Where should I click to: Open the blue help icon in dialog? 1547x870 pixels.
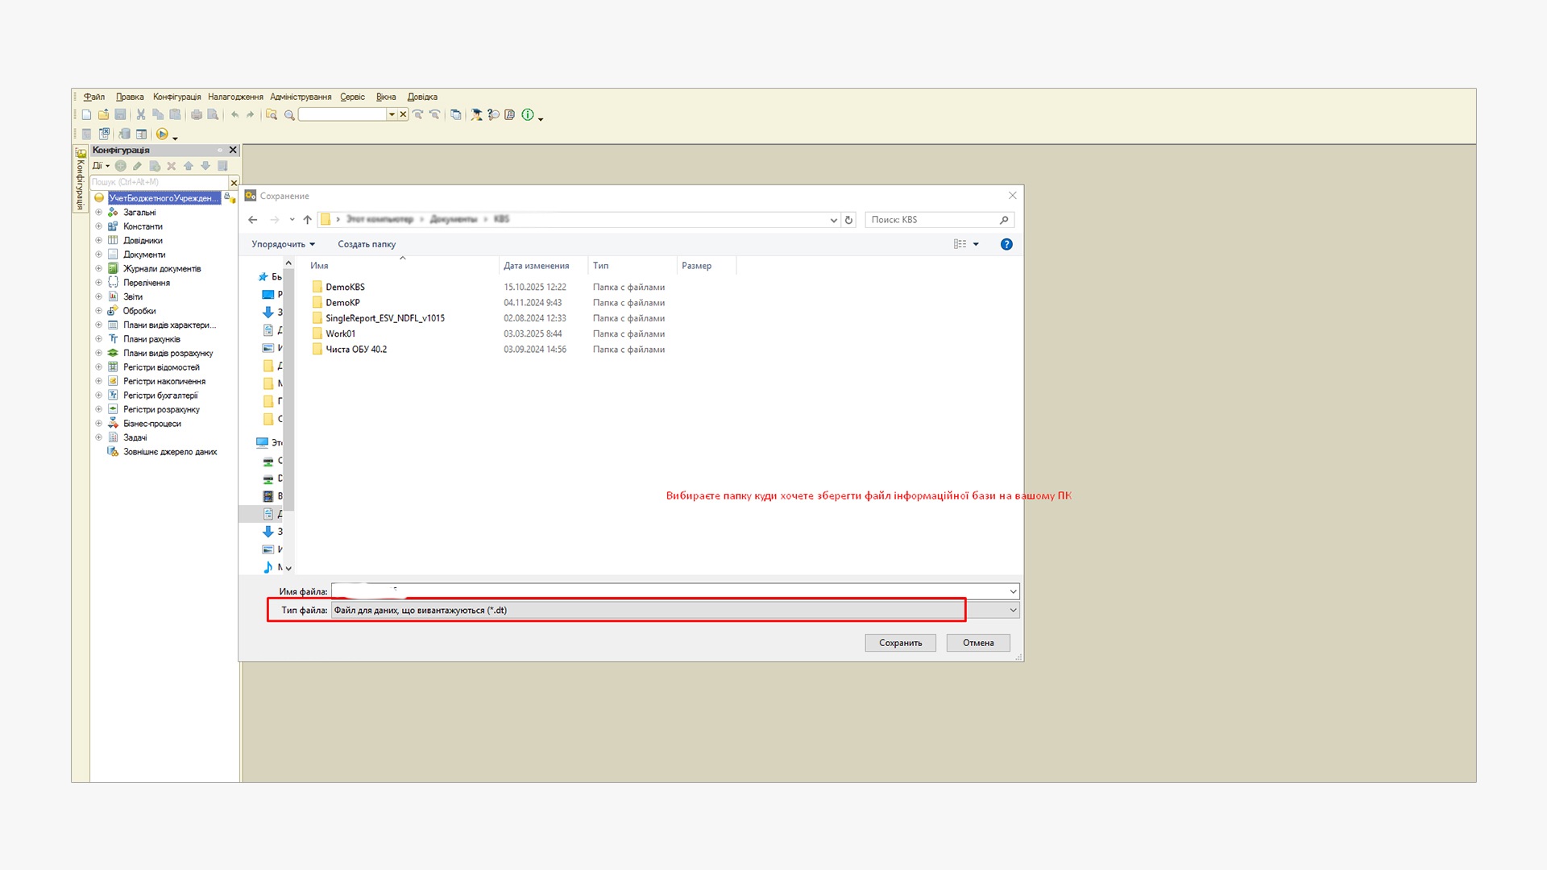(x=1006, y=244)
